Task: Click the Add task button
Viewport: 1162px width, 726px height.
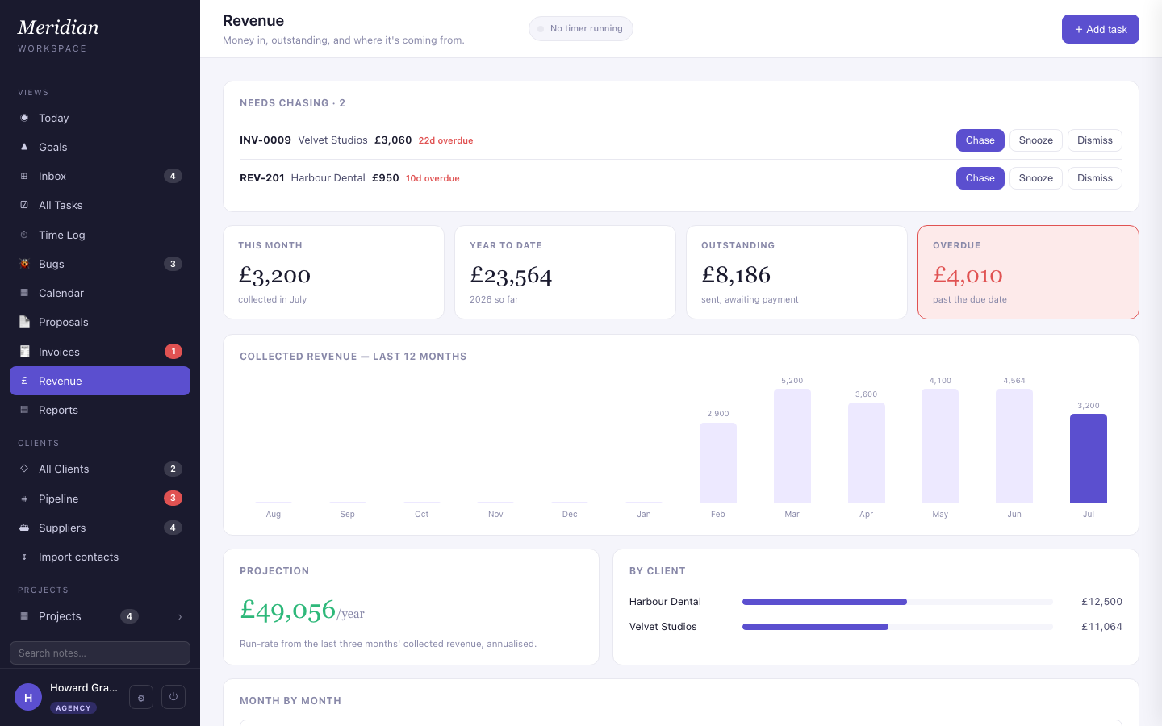Action: [x=1101, y=29]
